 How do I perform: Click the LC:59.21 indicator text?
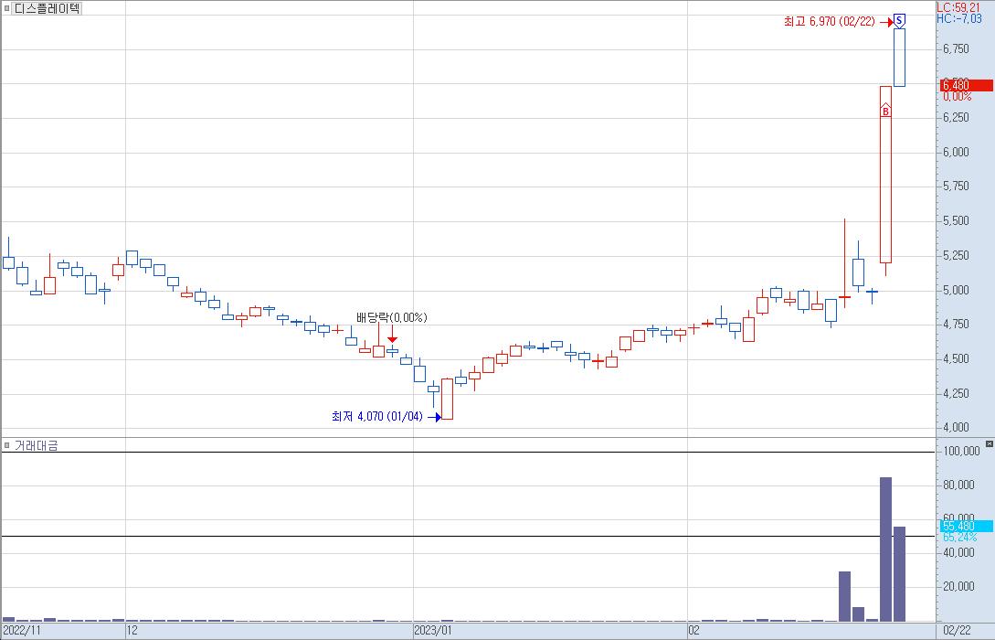pos(958,7)
